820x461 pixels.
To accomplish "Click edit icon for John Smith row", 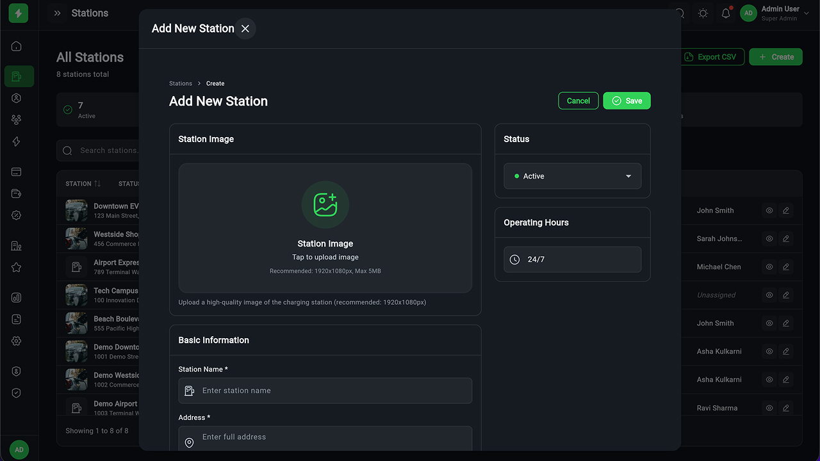I will [x=786, y=211].
